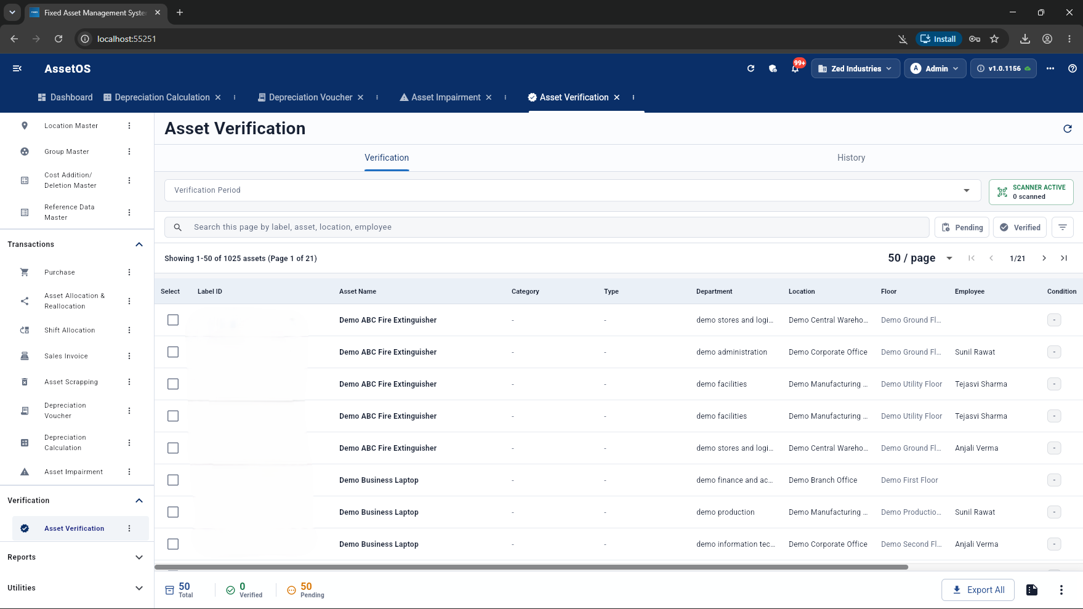The image size is (1083, 609).
Task: Open Purchase row options menu
Action: (129, 272)
